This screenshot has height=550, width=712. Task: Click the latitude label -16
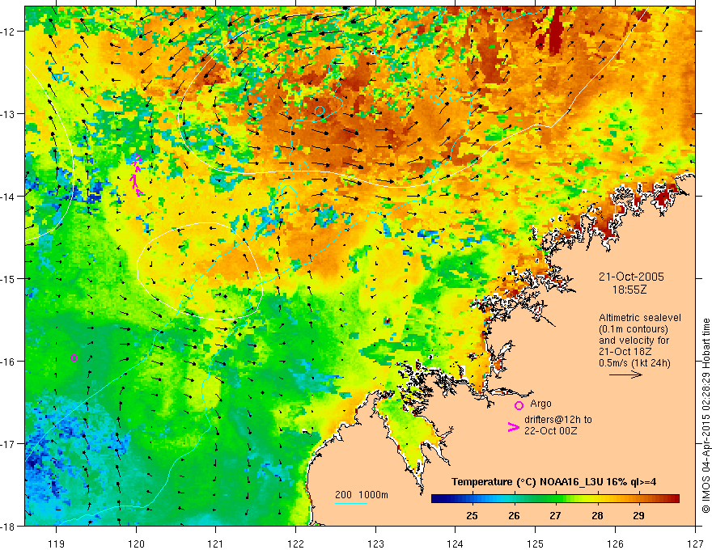[10, 362]
